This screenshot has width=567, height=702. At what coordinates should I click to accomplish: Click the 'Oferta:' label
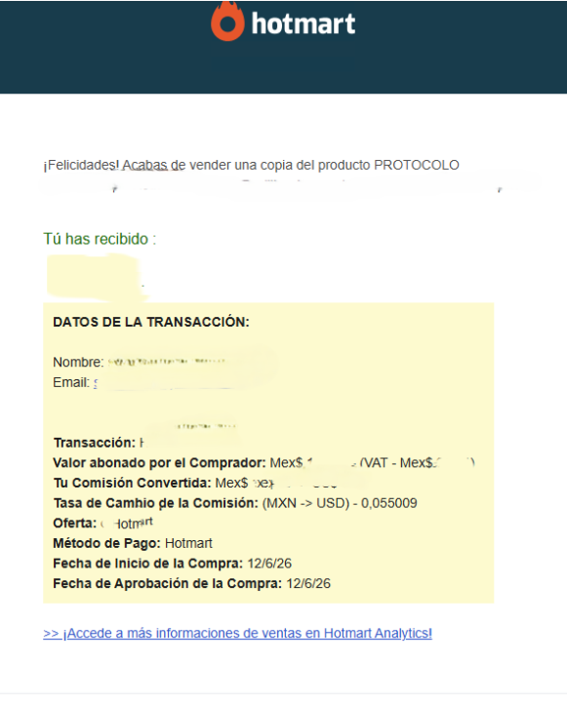click(75, 524)
